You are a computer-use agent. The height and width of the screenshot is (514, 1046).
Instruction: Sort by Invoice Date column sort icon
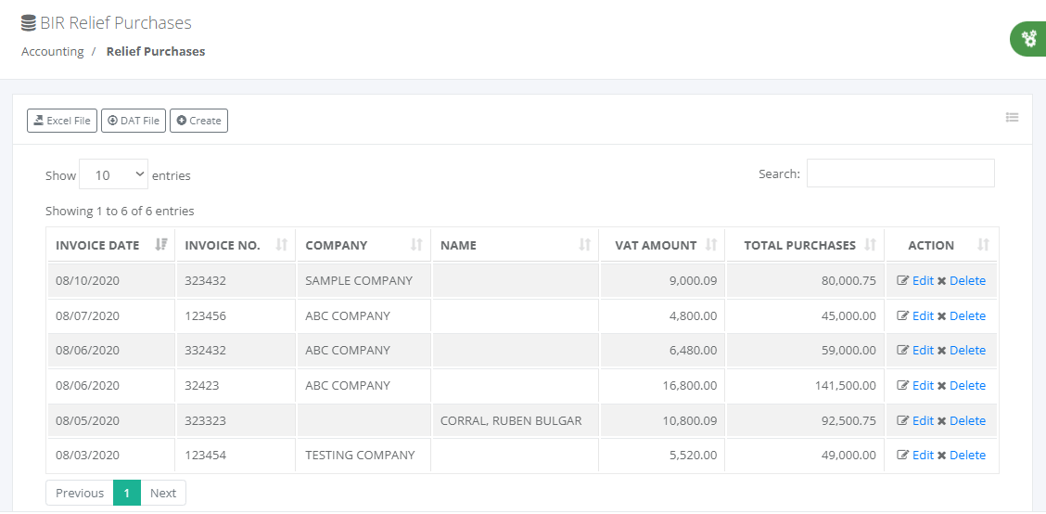pyautogui.click(x=161, y=245)
